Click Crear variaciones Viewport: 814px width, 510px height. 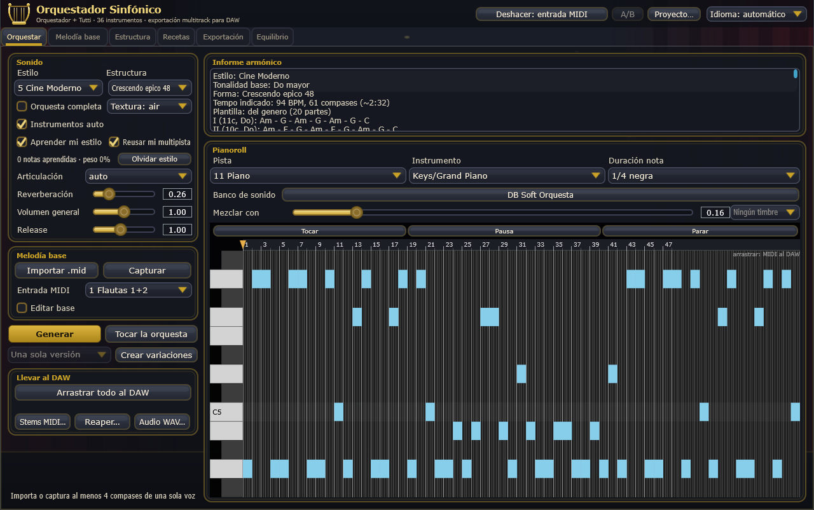156,355
